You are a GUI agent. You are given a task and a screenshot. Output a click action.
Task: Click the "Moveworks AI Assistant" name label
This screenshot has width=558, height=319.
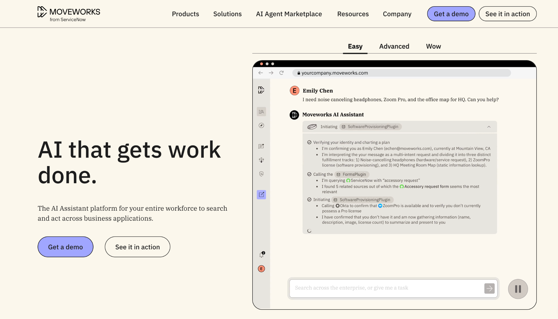(x=333, y=115)
